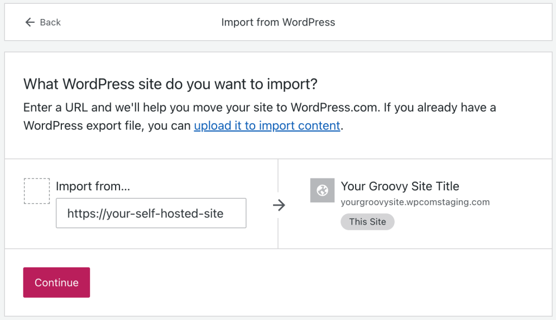The height and width of the screenshot is (320, 556).
Task: Select the Your Groovy Site Title text
Action: [x=400, y=186]
